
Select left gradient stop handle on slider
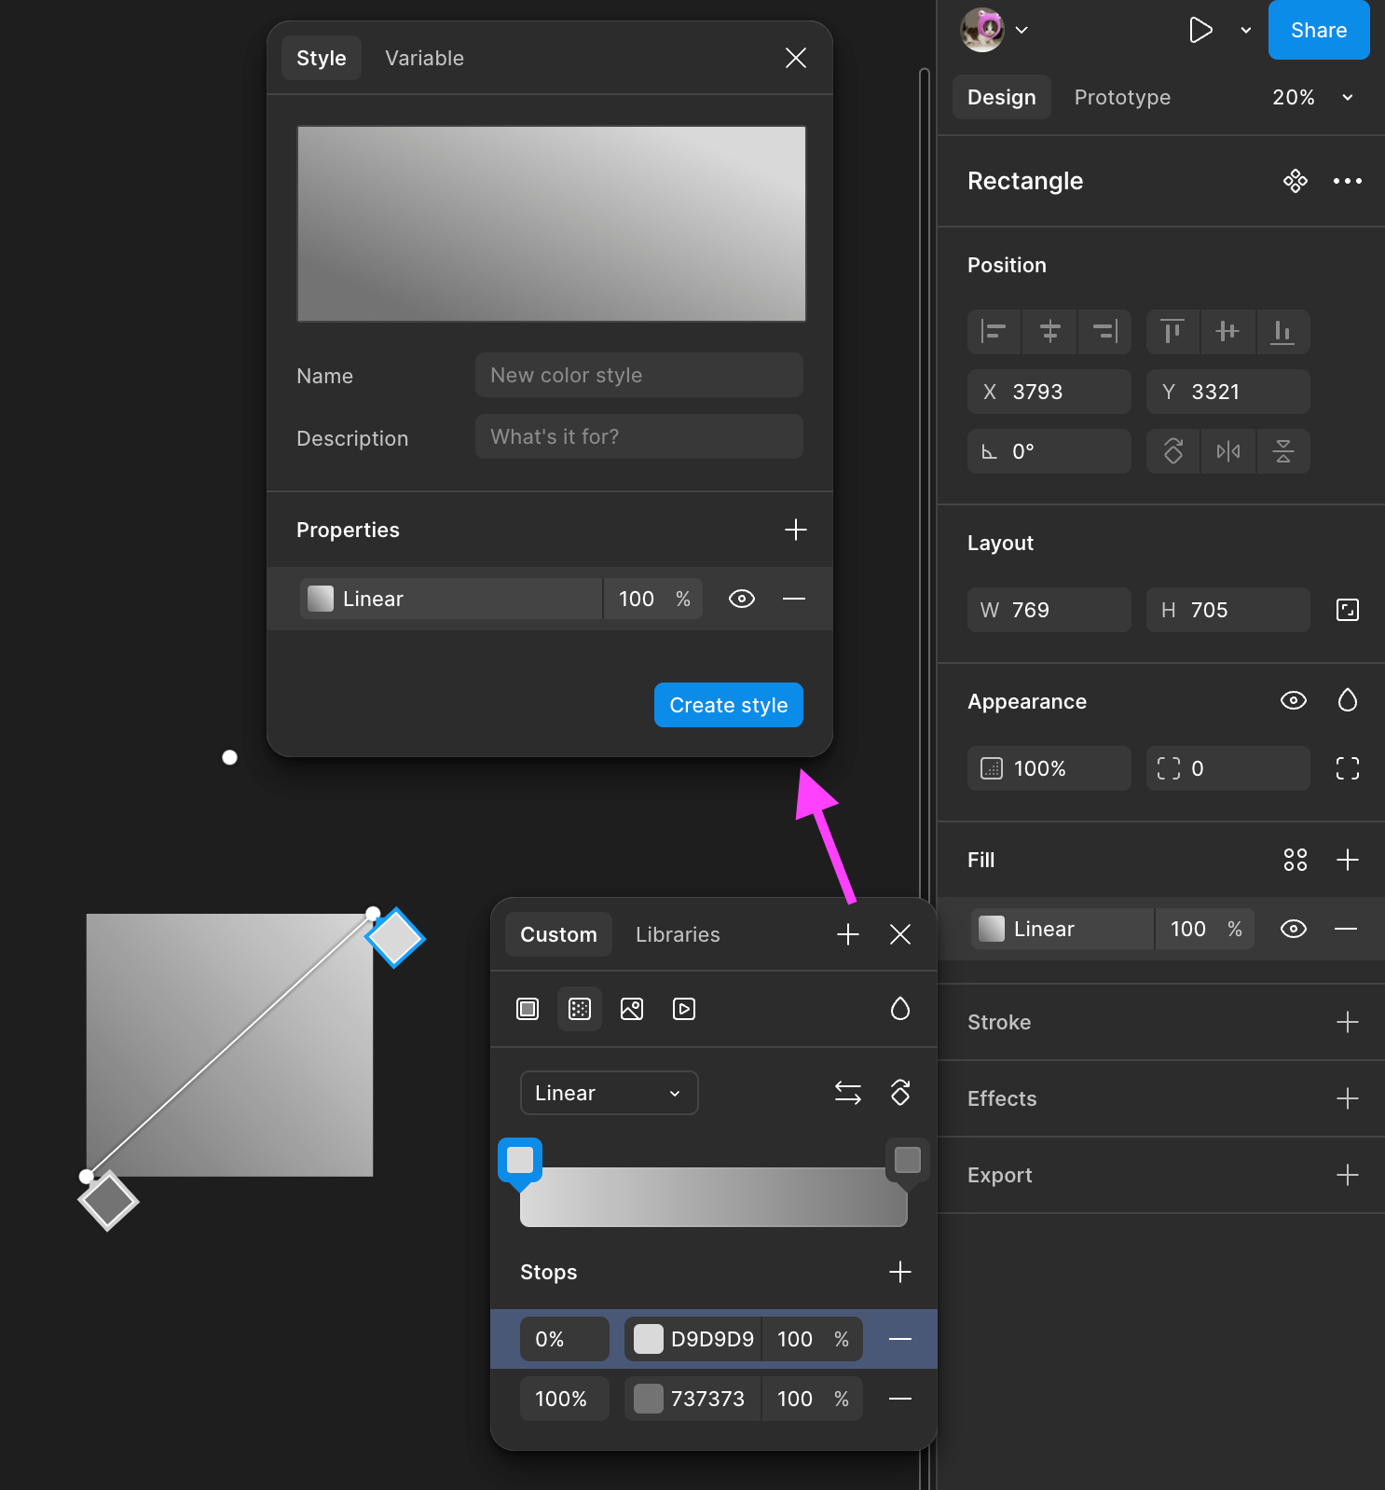click(x=520, y=1163)
